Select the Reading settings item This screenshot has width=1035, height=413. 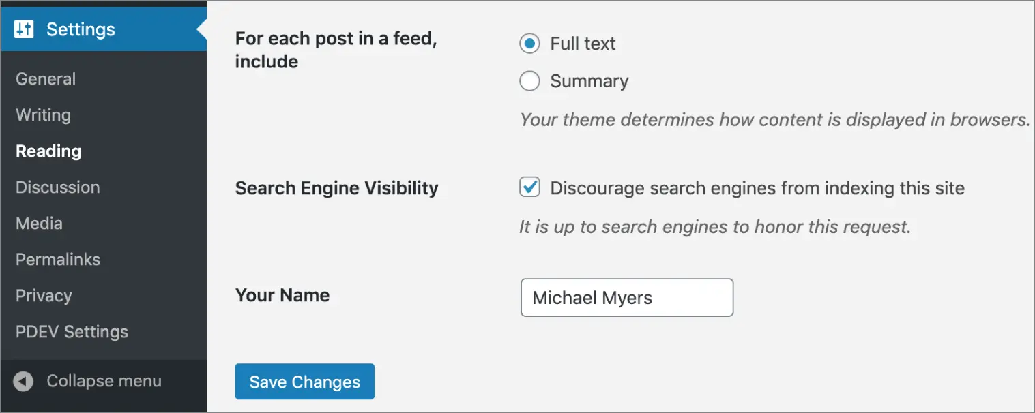[x=48, y=151]
